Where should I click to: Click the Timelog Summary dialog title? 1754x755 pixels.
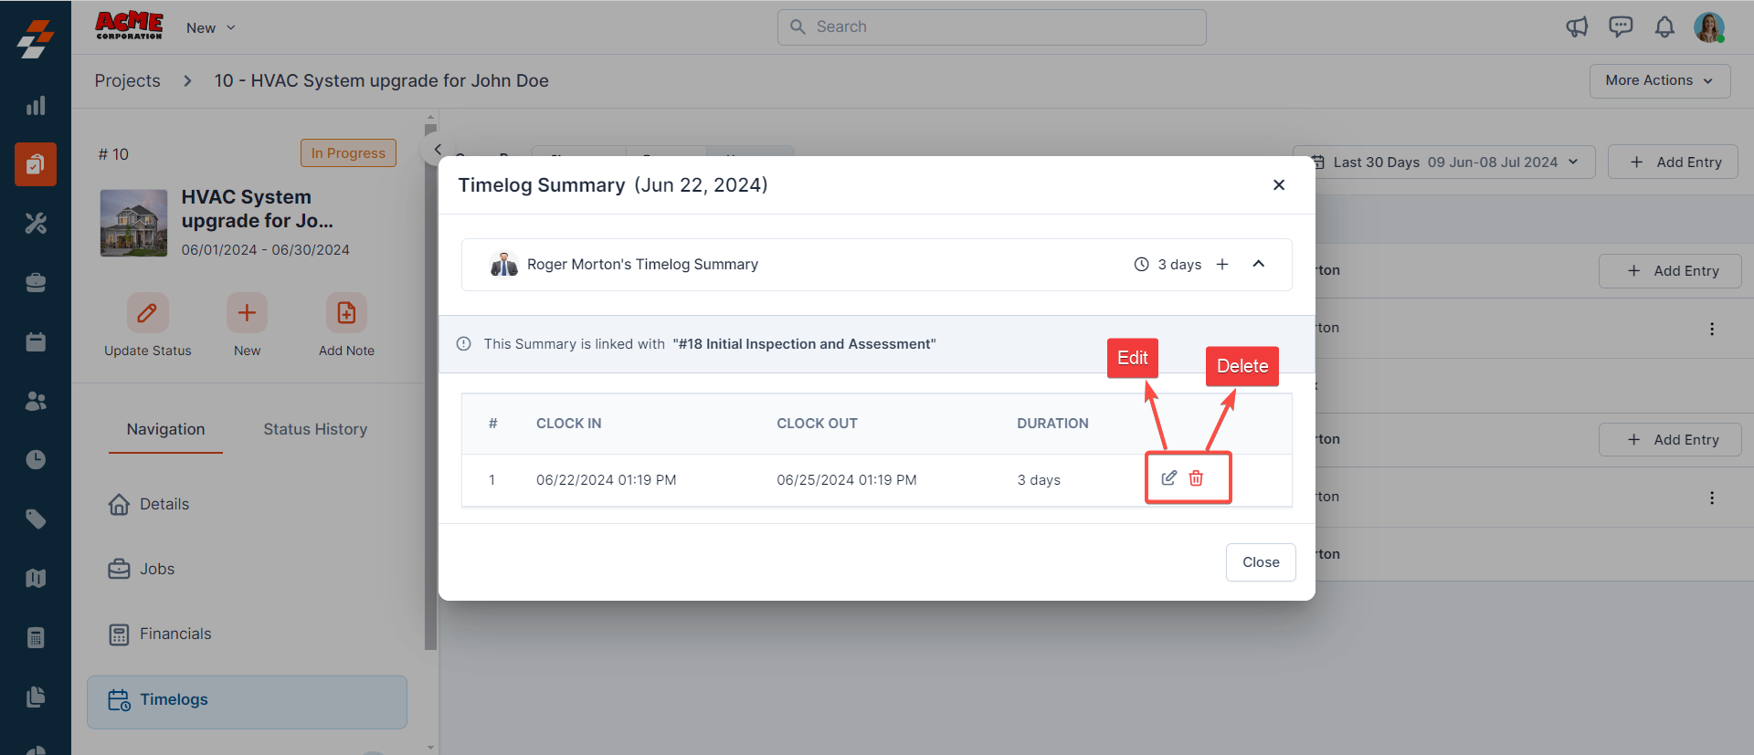[612, 185]
